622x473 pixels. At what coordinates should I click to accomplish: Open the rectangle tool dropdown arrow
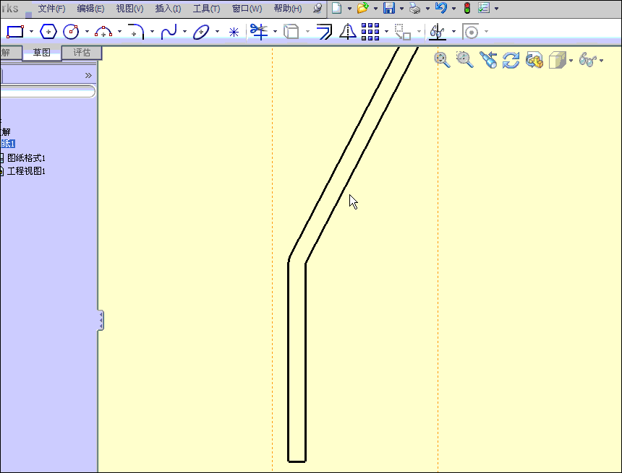coord(31,32)
